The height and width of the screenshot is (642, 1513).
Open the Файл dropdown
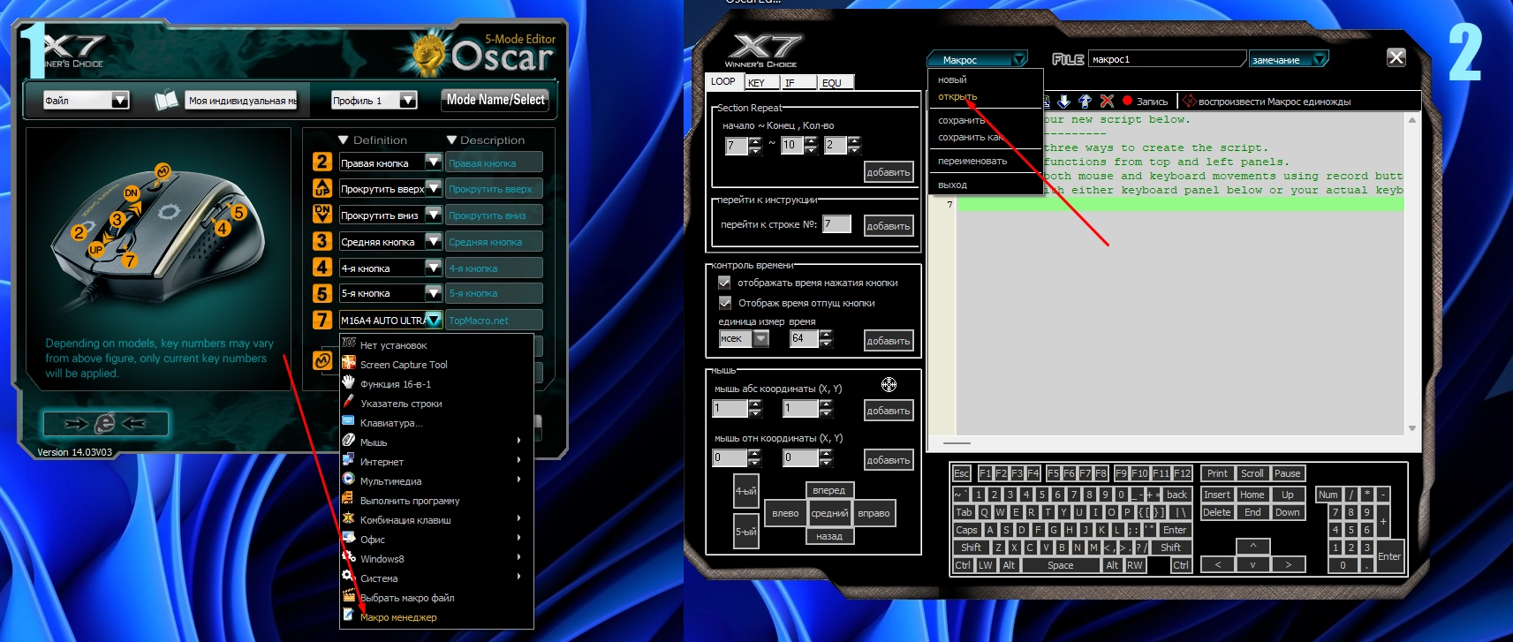(x=120, y=101)
